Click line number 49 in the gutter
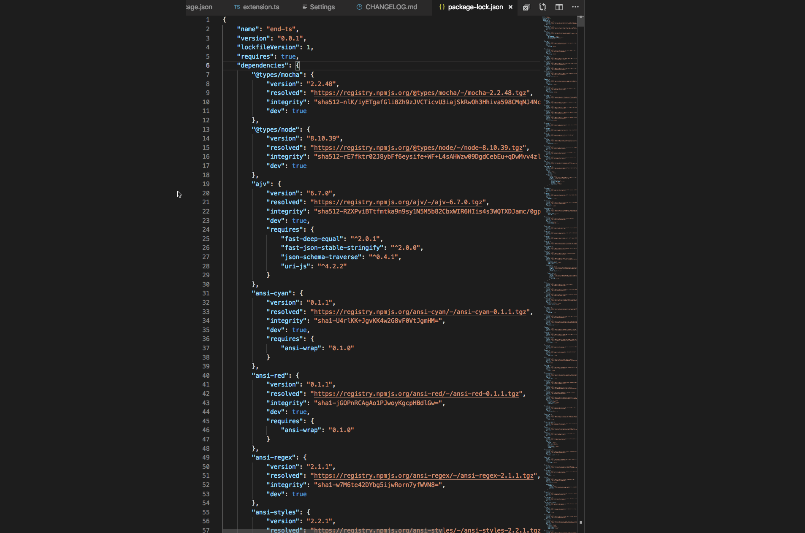805x533 pixels. click(206, 457)
